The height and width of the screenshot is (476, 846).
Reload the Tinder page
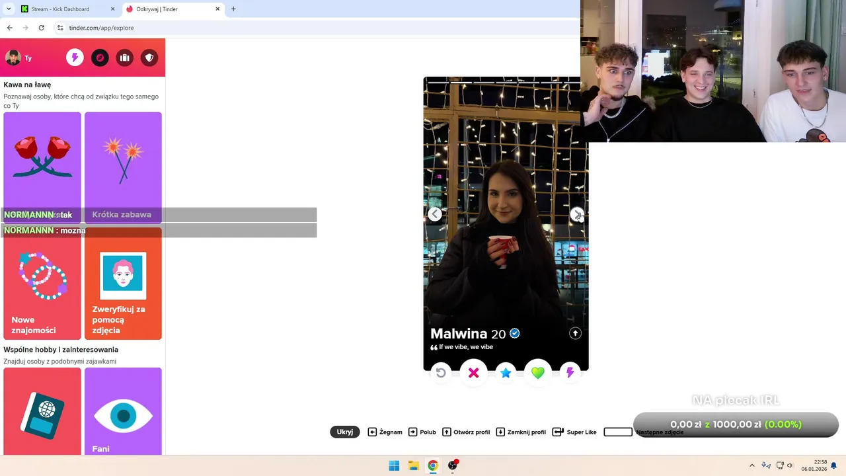tap(41, 28)
